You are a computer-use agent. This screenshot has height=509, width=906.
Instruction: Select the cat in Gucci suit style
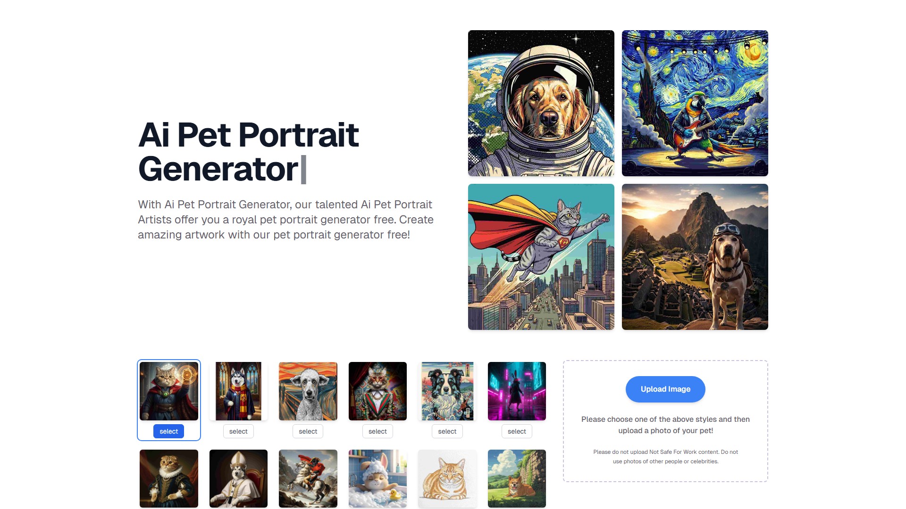click(x=377, y=431)
